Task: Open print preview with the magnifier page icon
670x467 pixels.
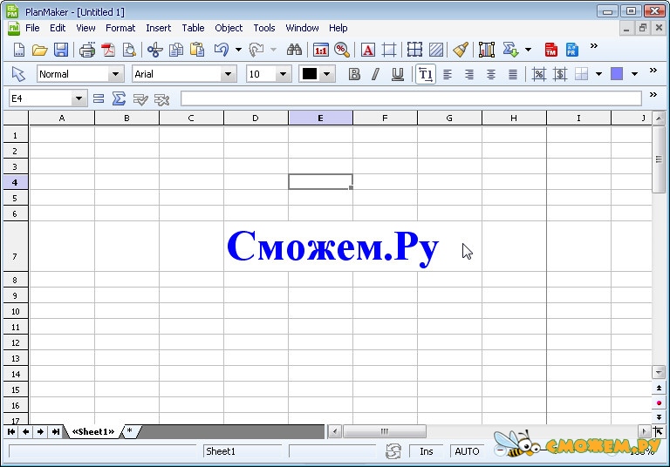Action: [x=129, y=50]
